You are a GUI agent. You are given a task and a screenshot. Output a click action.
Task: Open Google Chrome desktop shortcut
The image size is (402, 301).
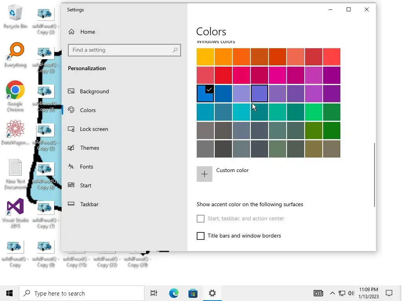coord(15,96)
